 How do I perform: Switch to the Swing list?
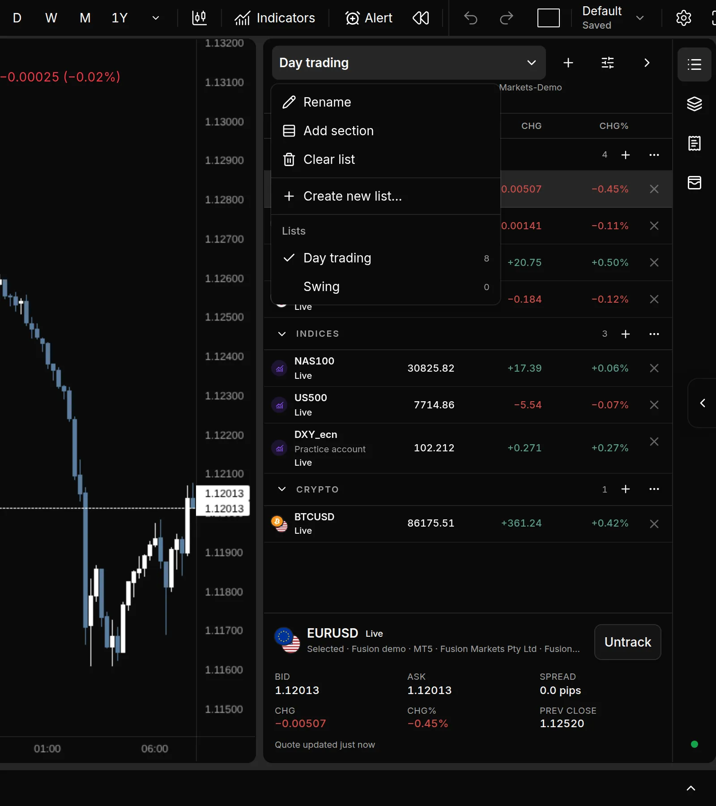[x=385, y=287]
